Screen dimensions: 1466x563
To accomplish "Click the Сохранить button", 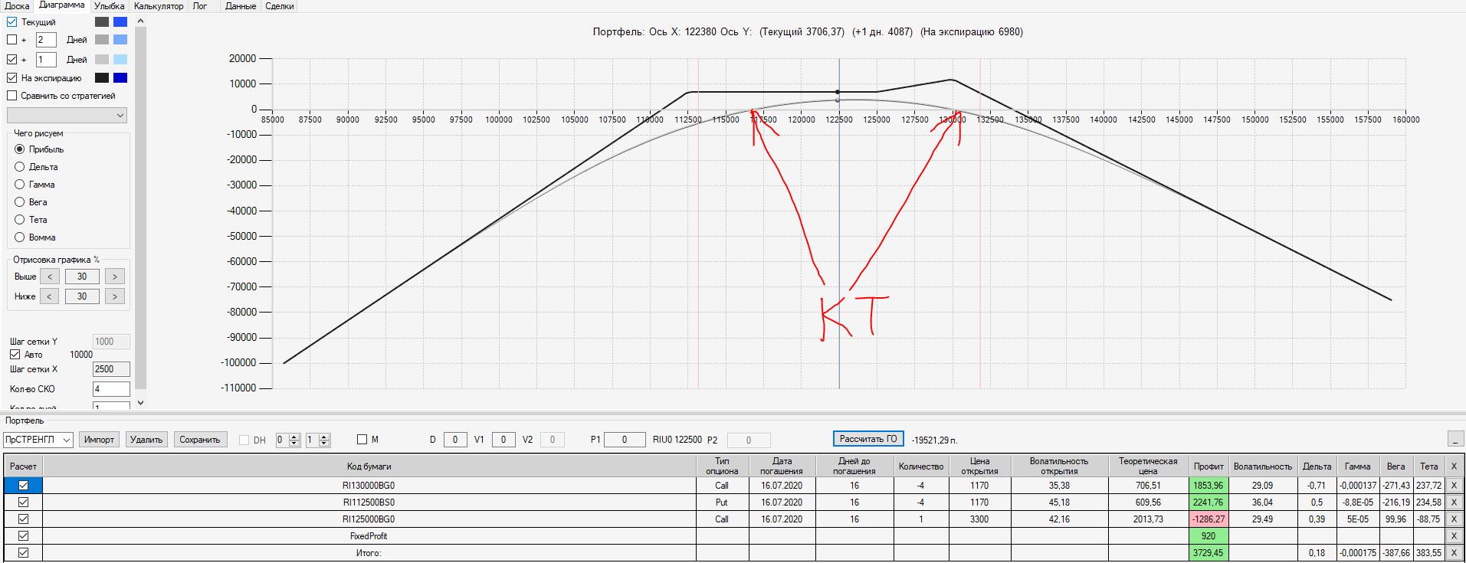I will [x=200, y=440].
